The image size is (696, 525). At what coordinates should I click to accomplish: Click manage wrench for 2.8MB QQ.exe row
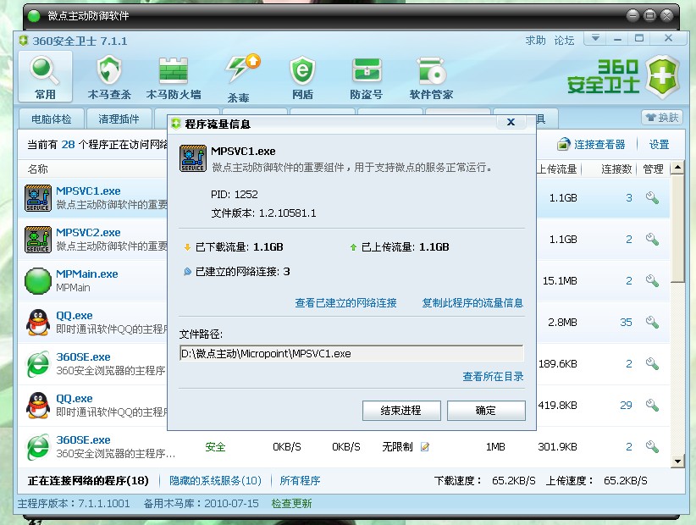652,322
